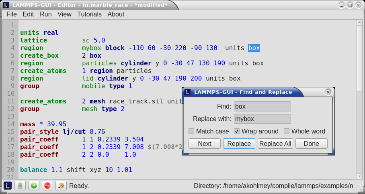Open the Edit menu
Image resolution: width=365 pixels, height=194 pixels.
28,14
